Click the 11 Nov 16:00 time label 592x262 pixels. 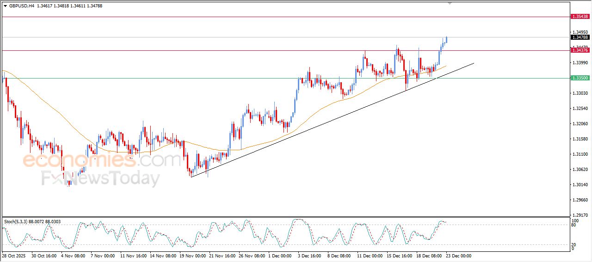pos(133,256)
